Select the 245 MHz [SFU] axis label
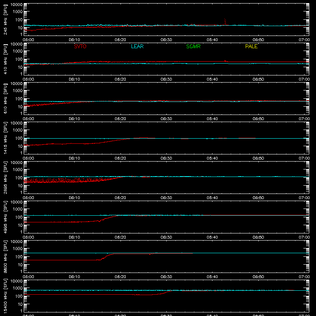Image resolution: width=316 pixels, height=316 pixels. tap(5, 19)
